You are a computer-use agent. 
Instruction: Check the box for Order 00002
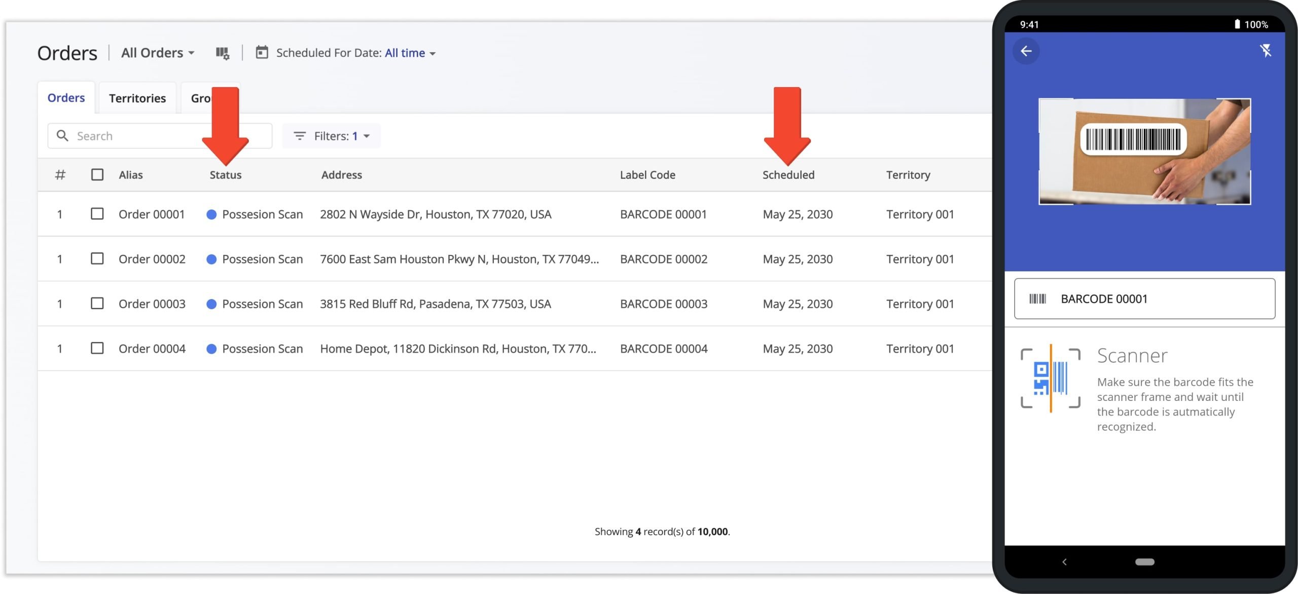coord(97,258)
